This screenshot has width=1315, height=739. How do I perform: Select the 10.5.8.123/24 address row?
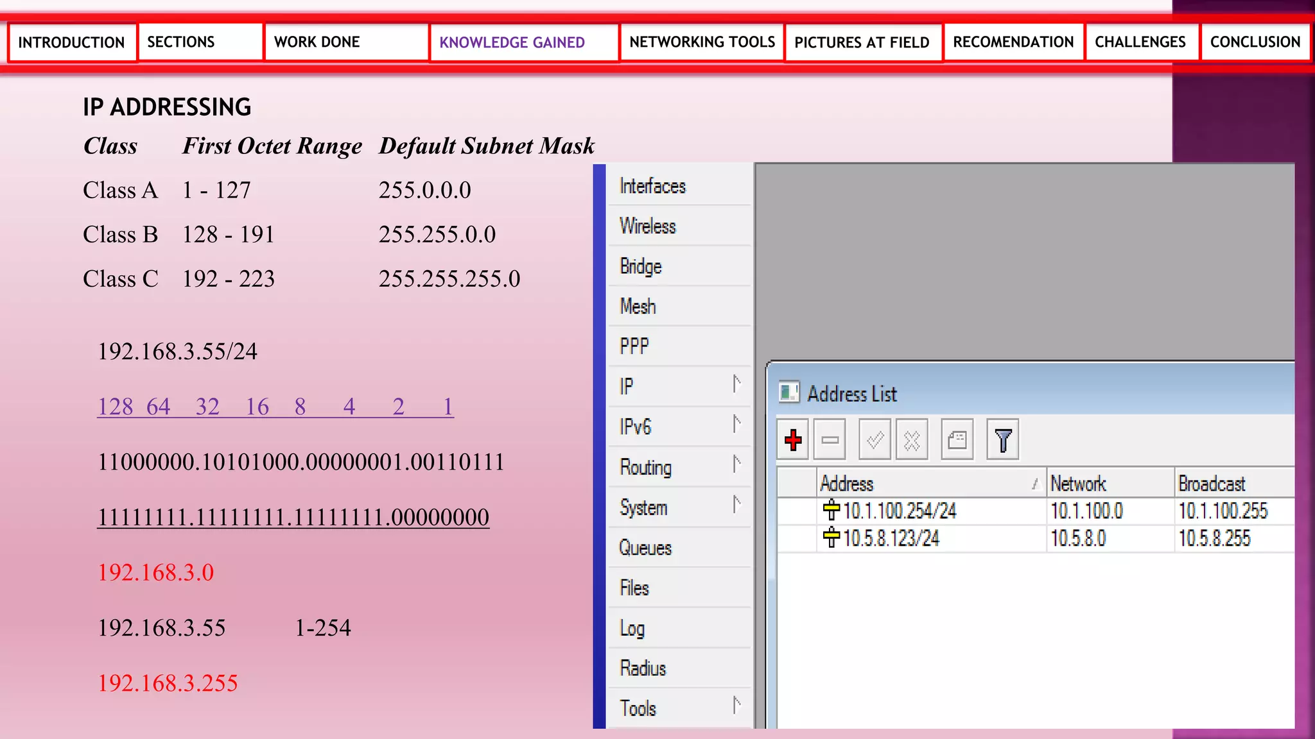[891, 539]
